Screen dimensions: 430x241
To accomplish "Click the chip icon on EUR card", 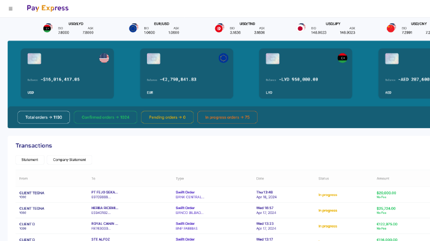I will click(x=153, y=59).
